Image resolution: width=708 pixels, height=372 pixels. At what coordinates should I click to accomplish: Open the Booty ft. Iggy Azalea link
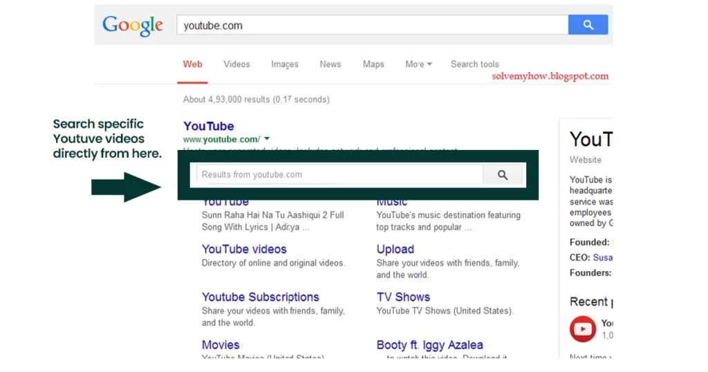429,344
